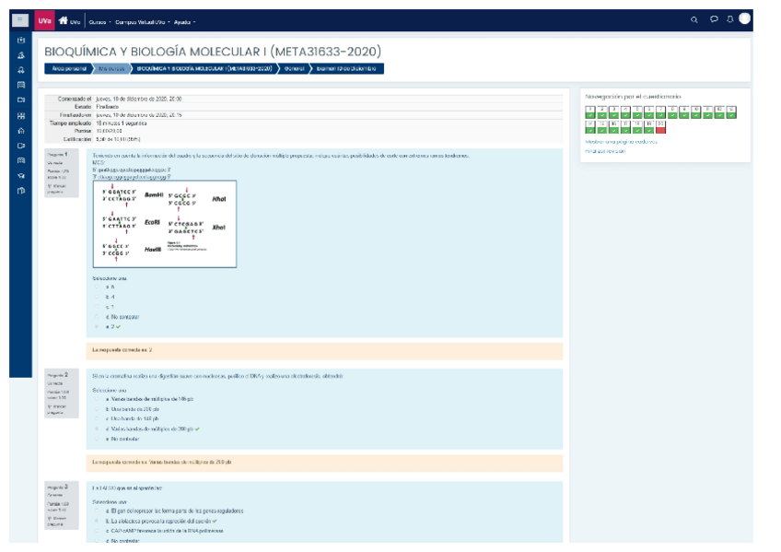Click the 'Finalizar revisión' link
Viewport: 781px width, 552px height.
click(604, 151)
